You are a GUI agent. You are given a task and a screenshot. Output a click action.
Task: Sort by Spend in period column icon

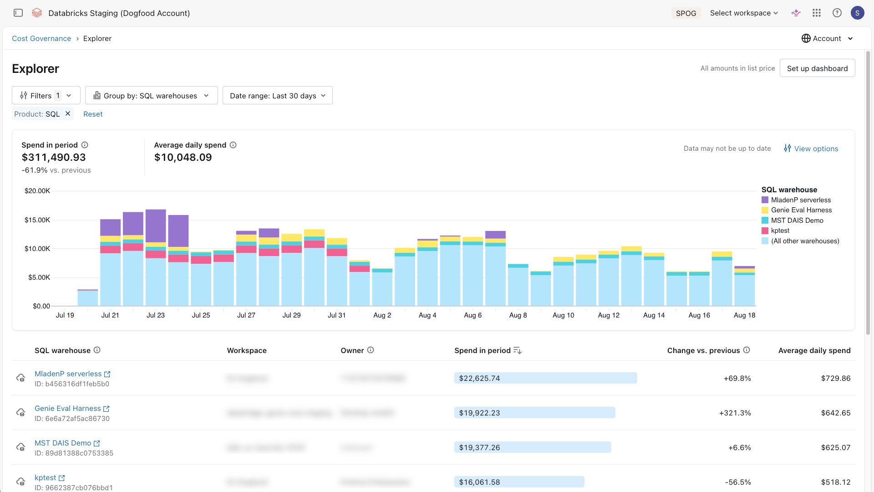[518, 350]
